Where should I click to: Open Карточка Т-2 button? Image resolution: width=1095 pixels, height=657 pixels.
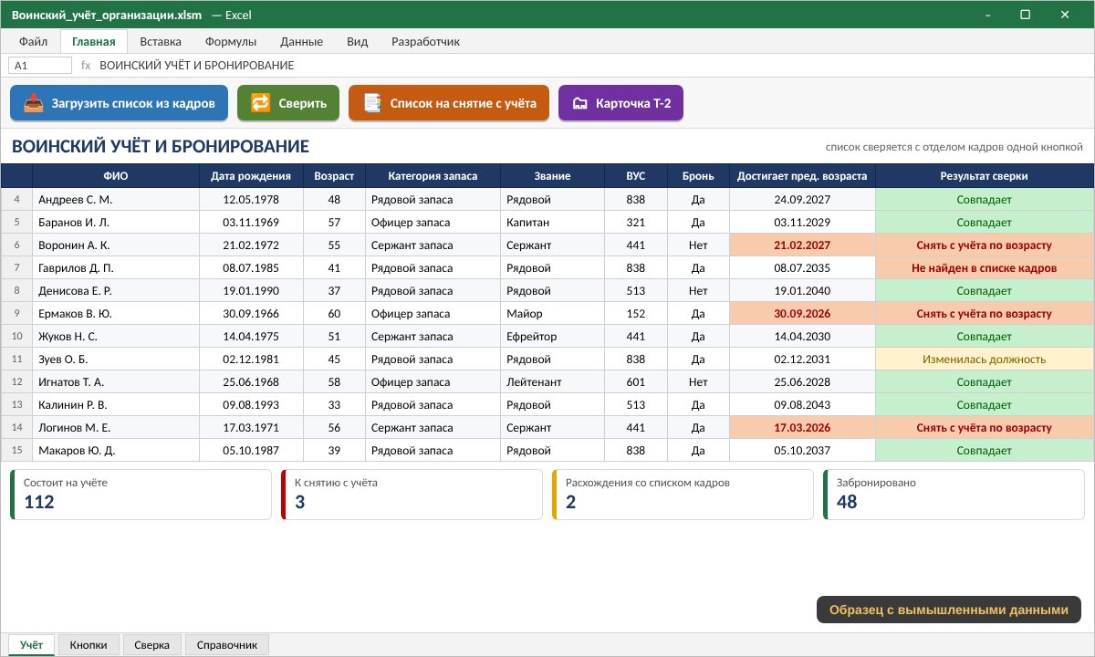tap(620, 103)
